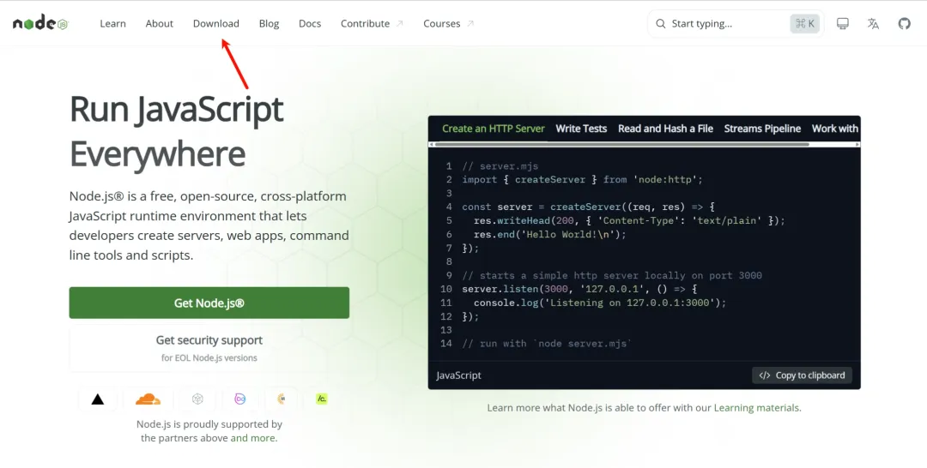Click the search magnifier icon

pos(660,24)
